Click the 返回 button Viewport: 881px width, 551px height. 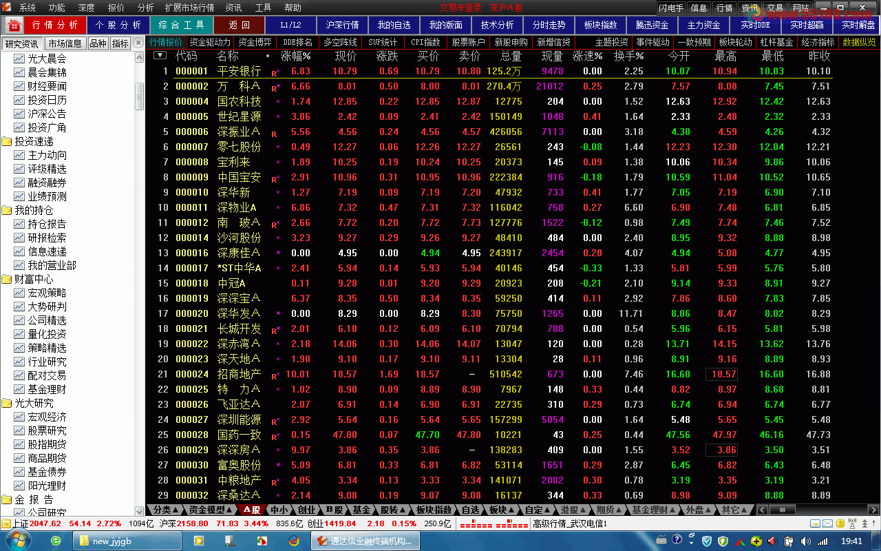(239, 25)
